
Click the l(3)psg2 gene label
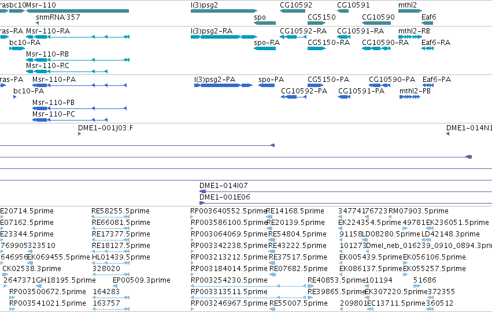tap(204, 5)
